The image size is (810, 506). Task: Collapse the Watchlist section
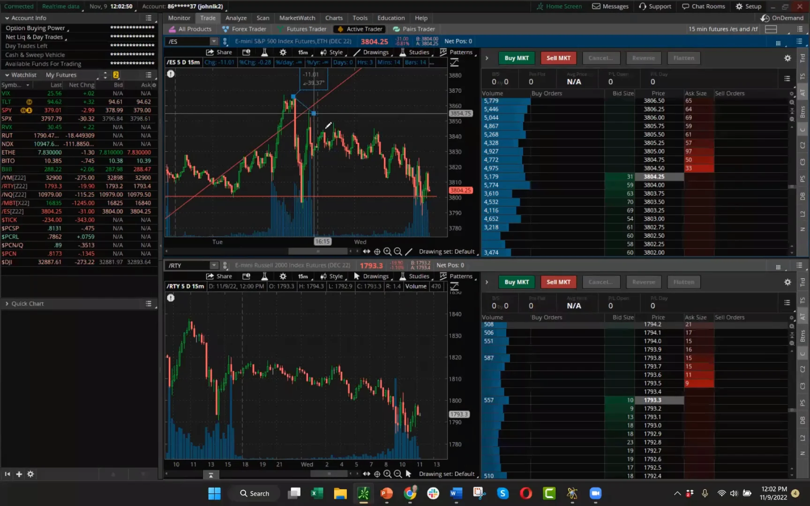pyautogui.click(x=7, y=75)
